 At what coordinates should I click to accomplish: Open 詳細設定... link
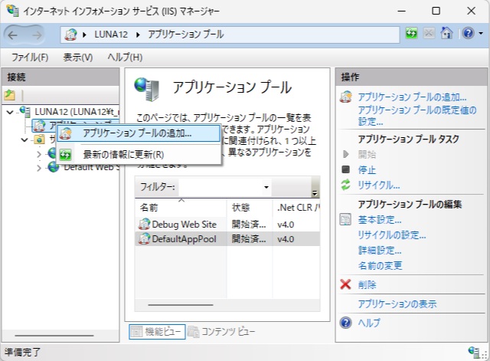[x=380, y=251]
